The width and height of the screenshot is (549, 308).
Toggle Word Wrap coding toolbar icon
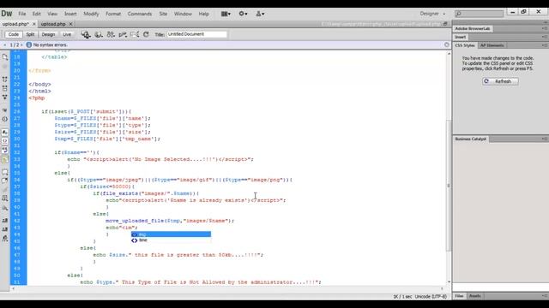(5, 150)
